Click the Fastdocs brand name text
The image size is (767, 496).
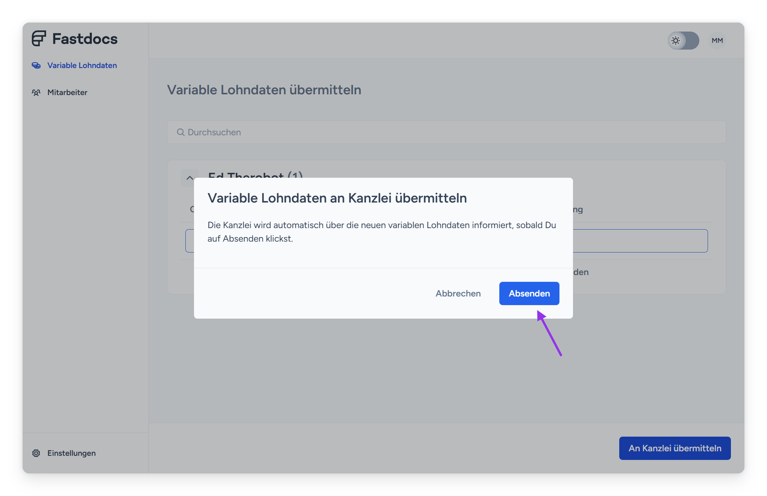click(85, 39)
